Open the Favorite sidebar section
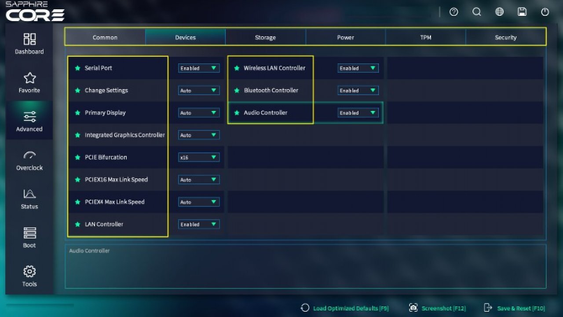563x317 pixels. tap(29, 82)
